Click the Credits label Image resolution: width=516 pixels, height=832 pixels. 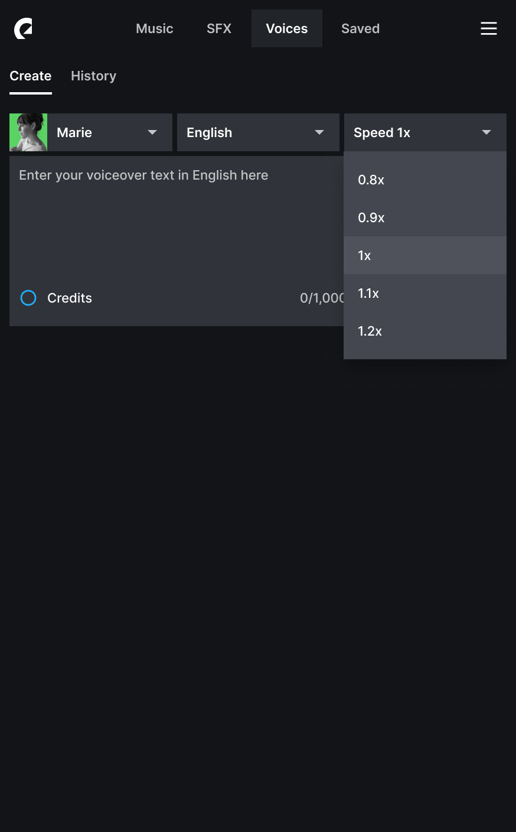pyautogui.click(x=70, y=298)
